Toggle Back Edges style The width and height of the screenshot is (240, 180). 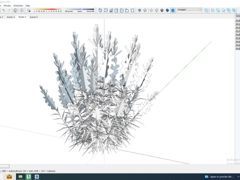tap(145, 10)
